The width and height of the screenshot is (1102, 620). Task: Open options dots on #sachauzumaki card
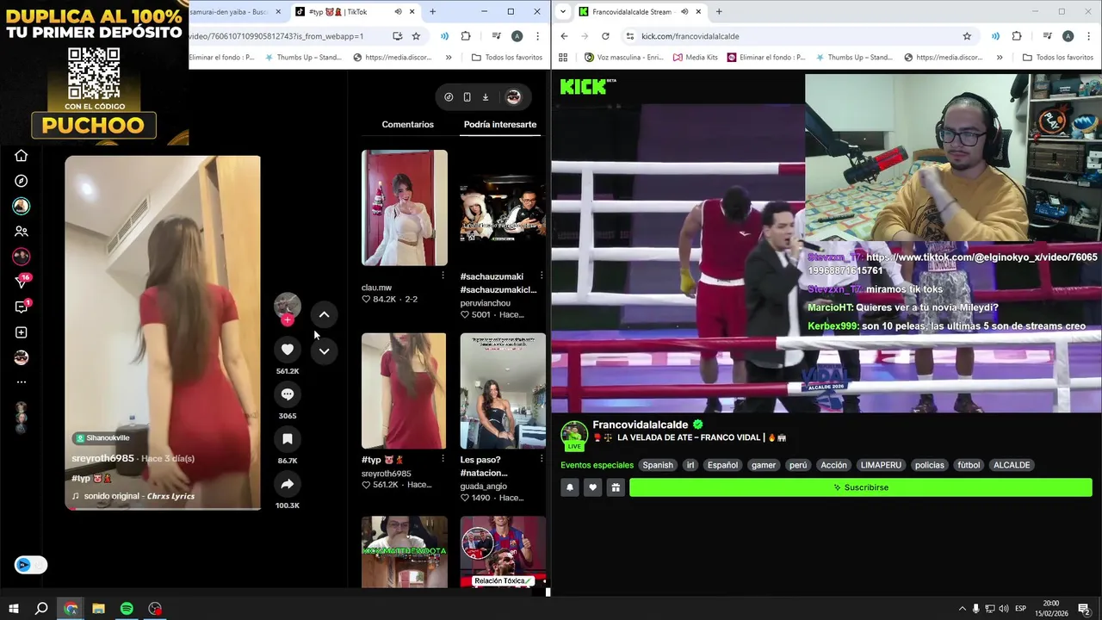(542, 276)
